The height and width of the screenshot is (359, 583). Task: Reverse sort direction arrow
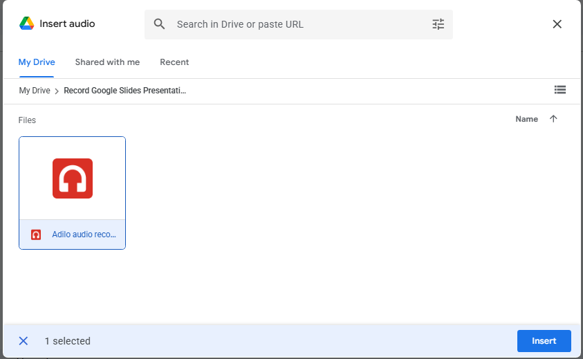click(553, 119)
